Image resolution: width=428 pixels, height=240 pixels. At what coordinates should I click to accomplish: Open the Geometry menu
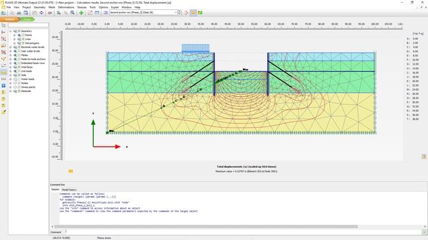point(39,7)
